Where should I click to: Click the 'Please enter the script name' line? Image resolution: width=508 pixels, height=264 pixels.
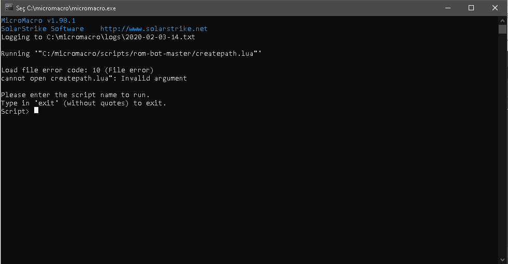[75, 95]
